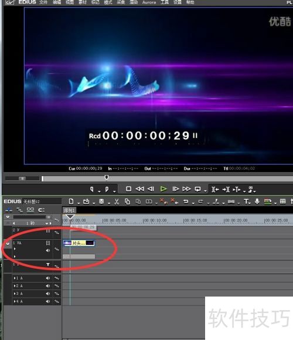Expand the 3 A audio track

15,294
